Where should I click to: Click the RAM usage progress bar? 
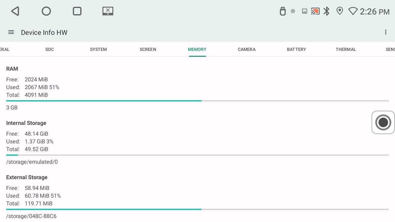tap(197, 101)
